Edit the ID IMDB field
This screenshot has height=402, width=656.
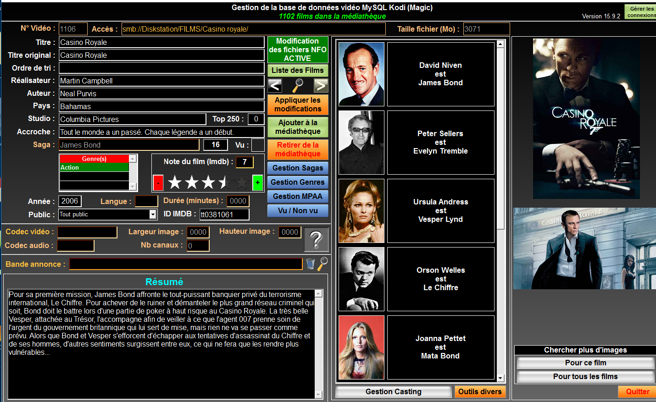coord(224,215)
